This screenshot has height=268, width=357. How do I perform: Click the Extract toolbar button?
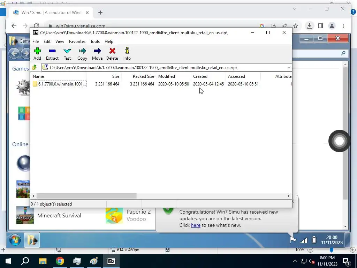click(x=52, y=54)
